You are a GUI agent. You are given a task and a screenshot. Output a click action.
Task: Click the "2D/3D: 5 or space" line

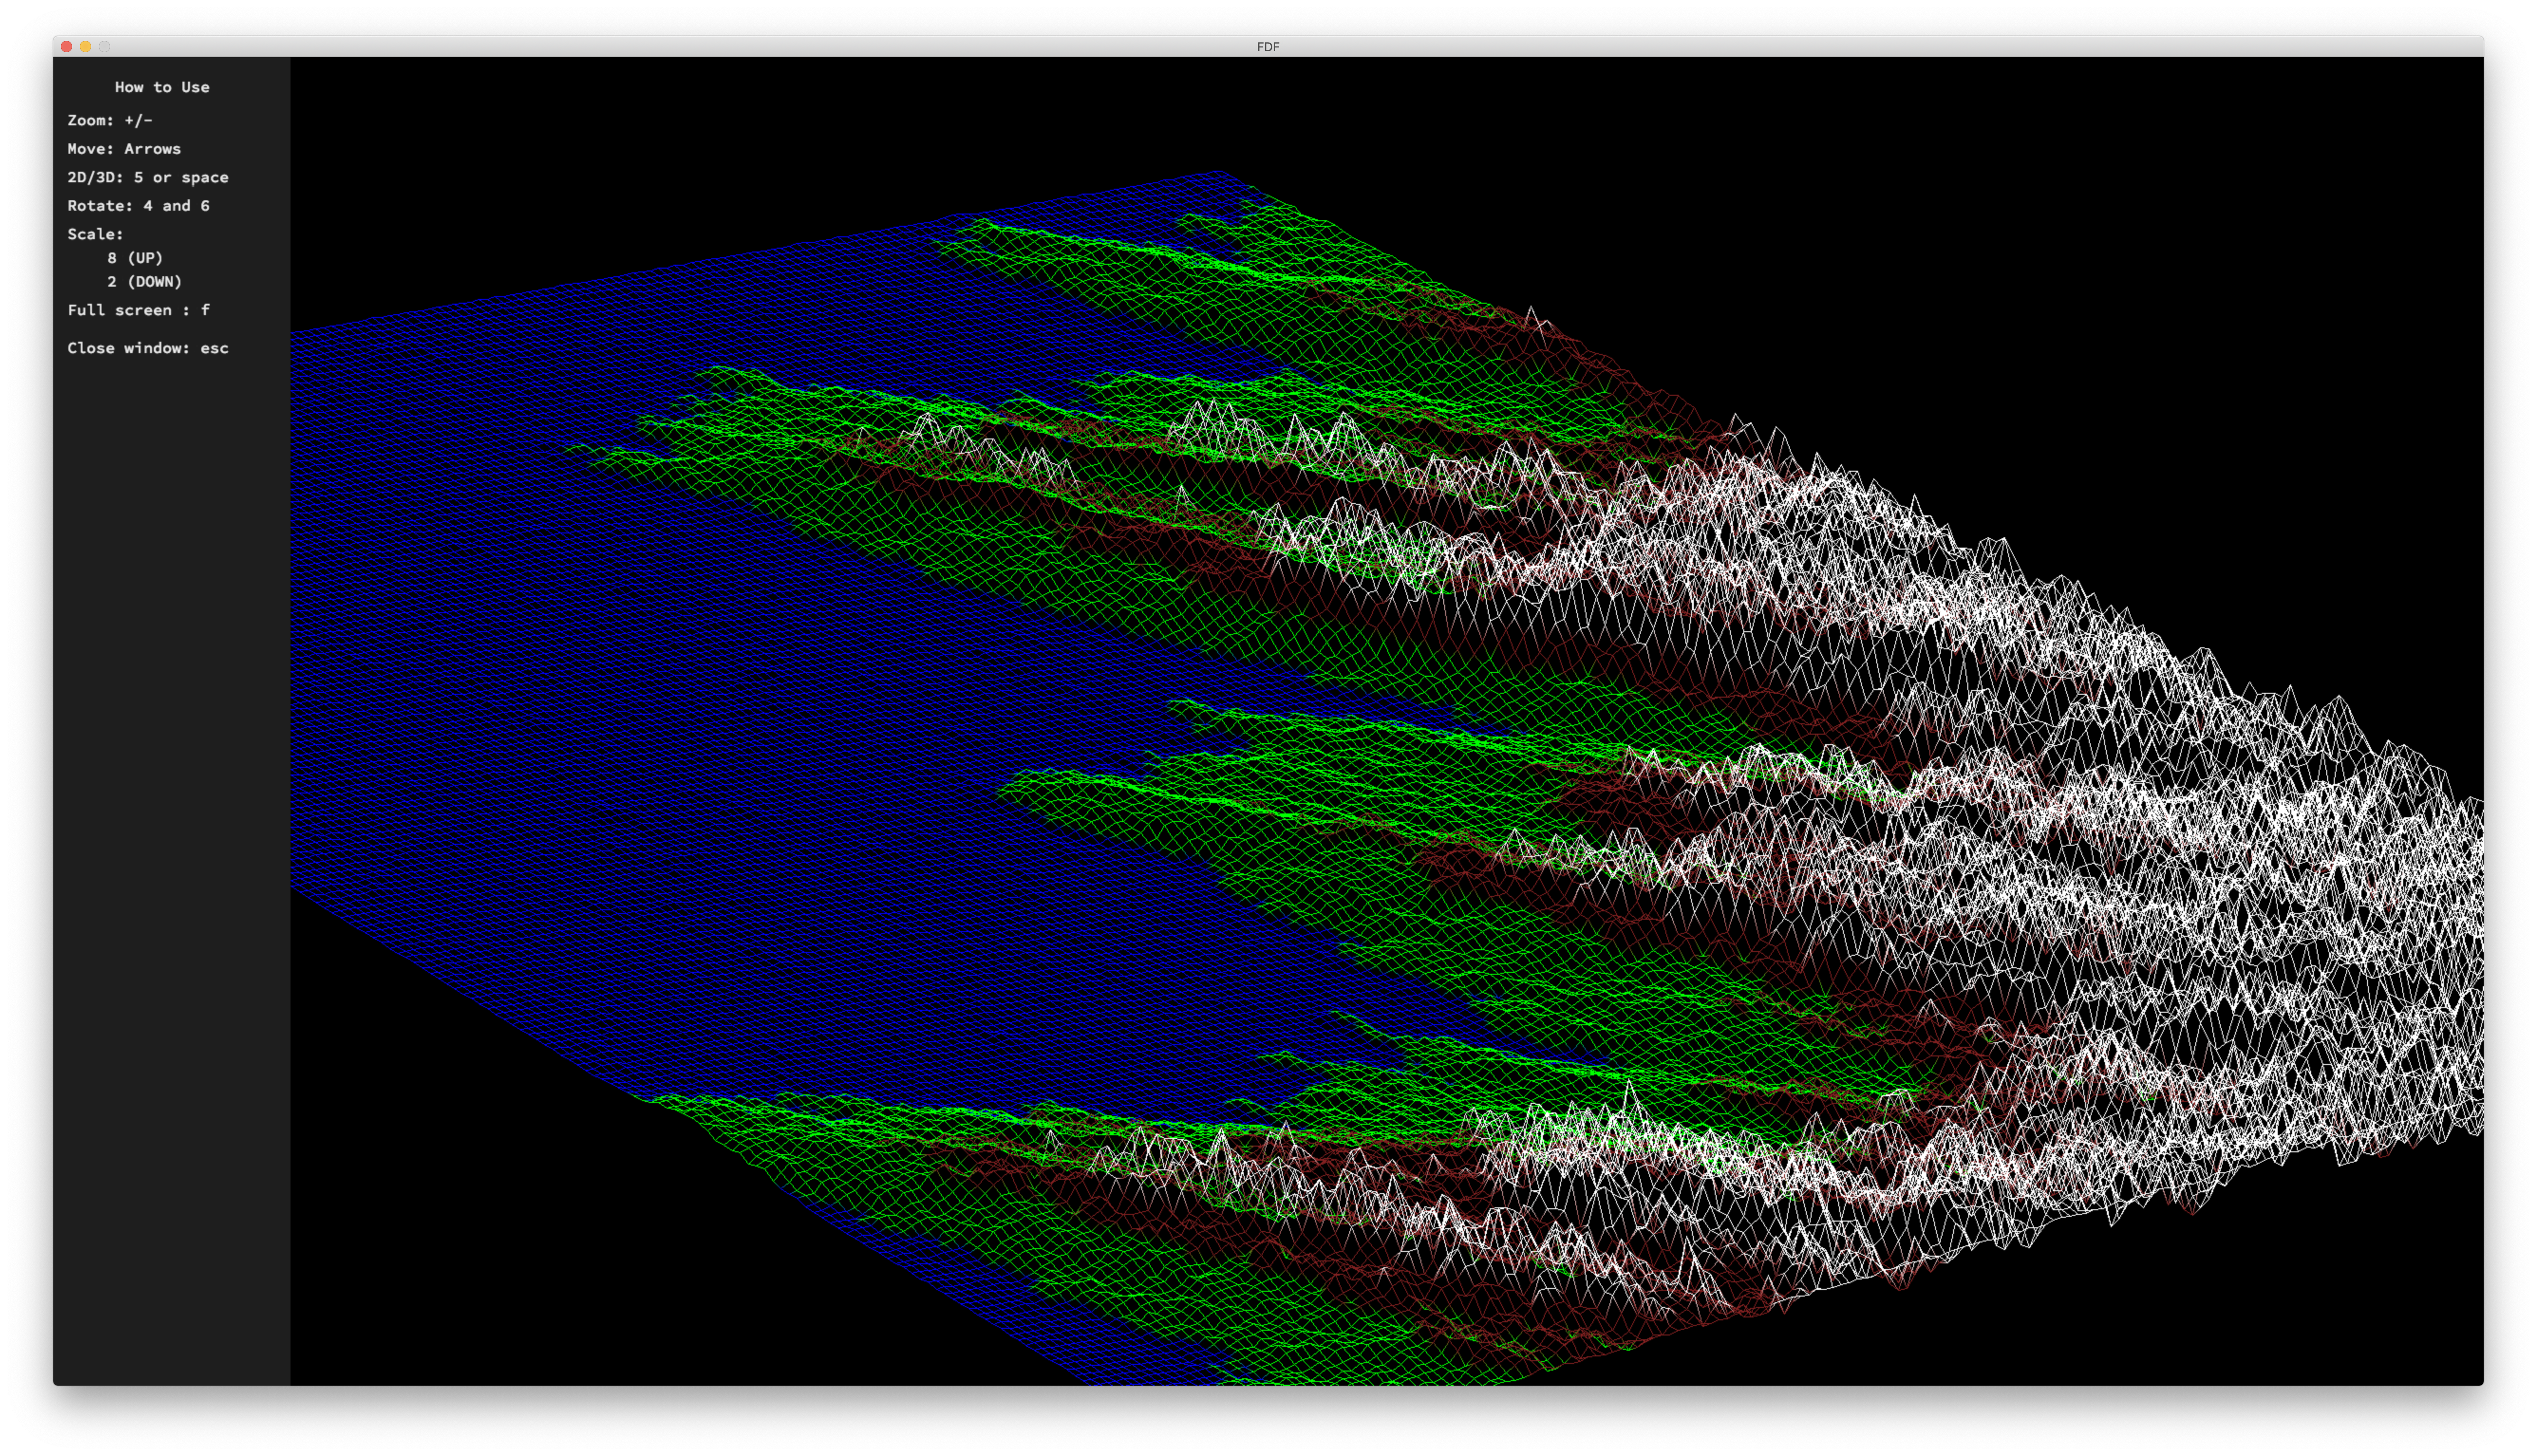coord(148,177)
